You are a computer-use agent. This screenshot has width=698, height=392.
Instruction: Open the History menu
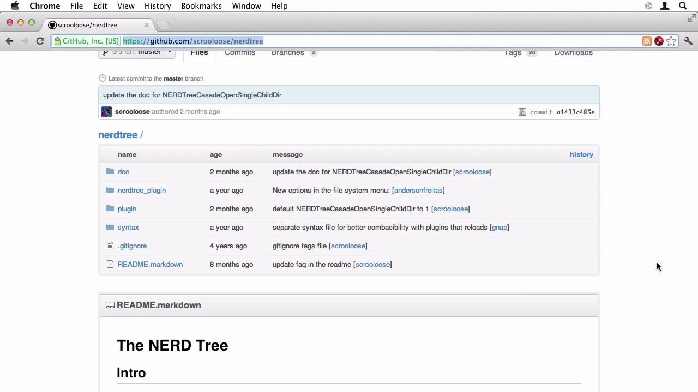click(x=158, y=6)
